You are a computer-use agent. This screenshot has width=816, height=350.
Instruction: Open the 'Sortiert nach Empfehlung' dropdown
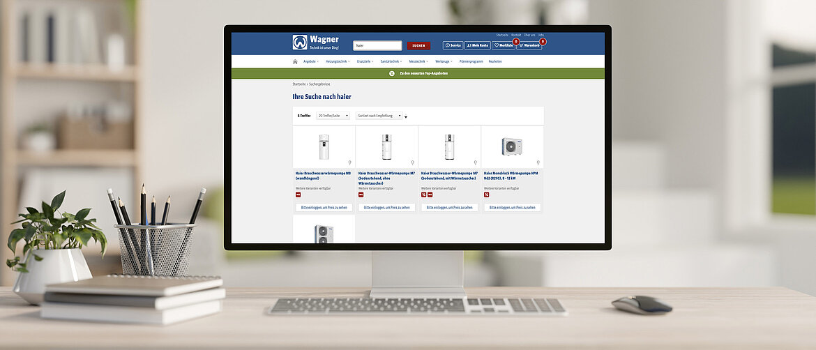[x=379, y=116]
